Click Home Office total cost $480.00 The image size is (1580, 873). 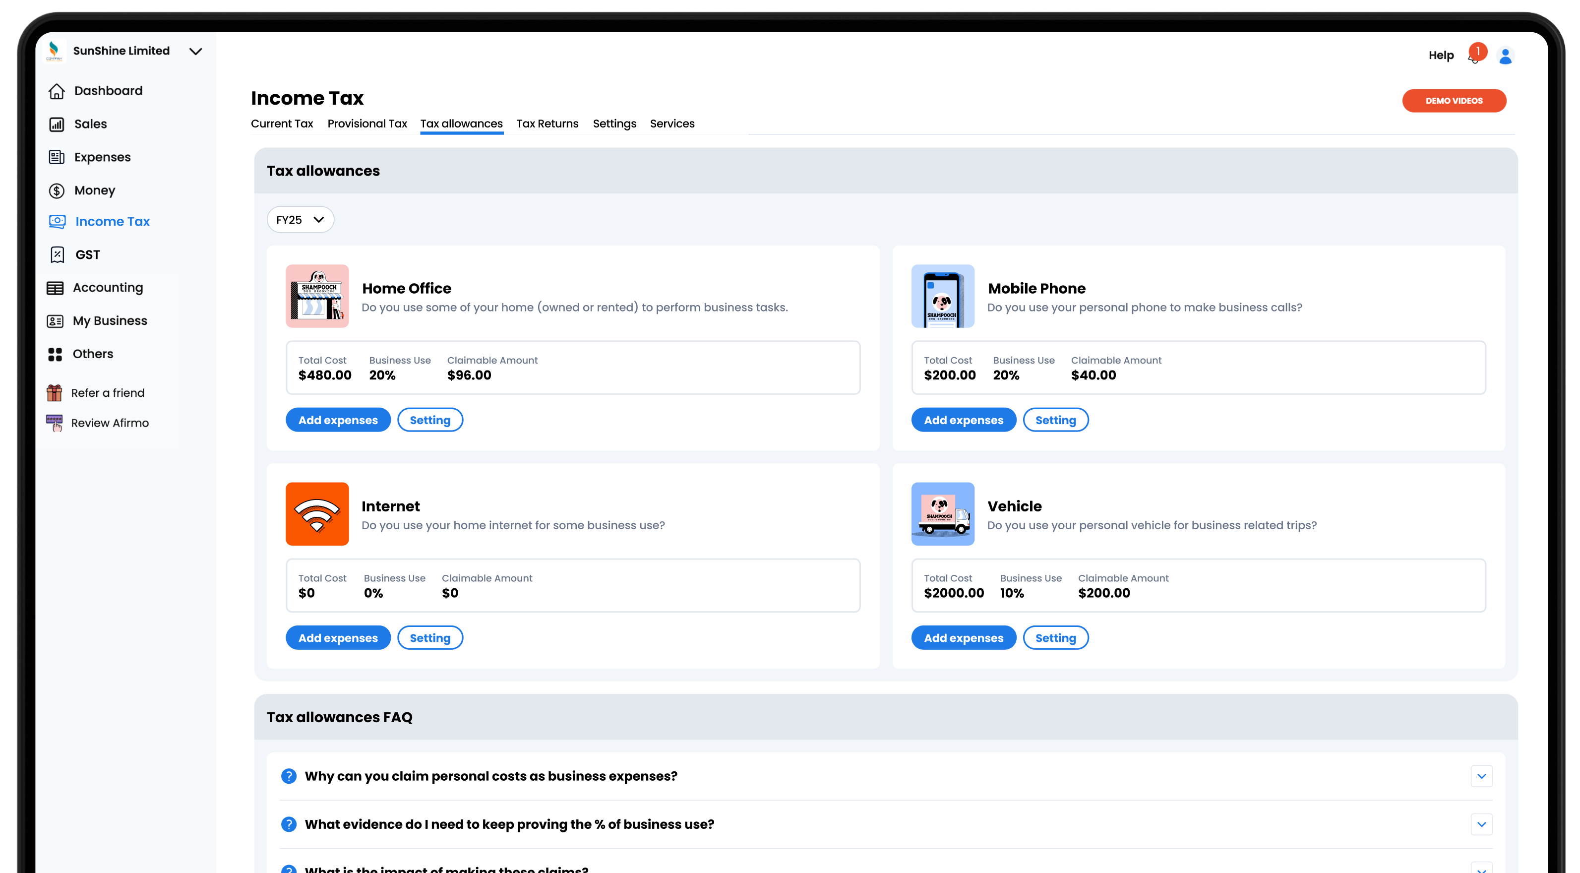point(324,375)
